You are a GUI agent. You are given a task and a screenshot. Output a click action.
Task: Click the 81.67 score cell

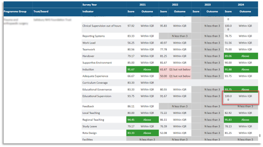[164, 63]
